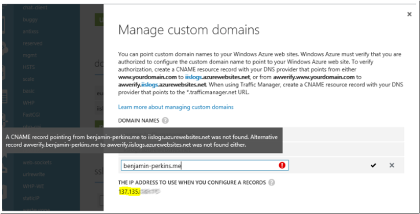
Task: Select chat-client in the site list
Action: click(35, 8)
